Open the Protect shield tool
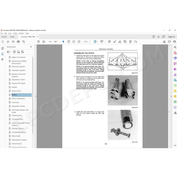This screenshot has height=177, width=177. pyautogui.click(x=175, y=107)
